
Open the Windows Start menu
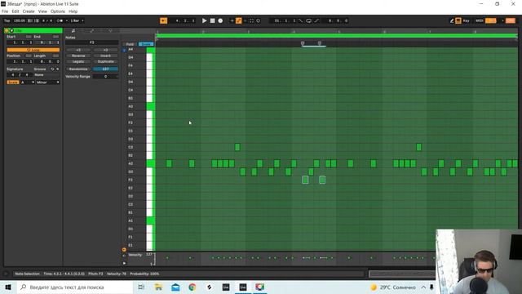click(8, 287)
